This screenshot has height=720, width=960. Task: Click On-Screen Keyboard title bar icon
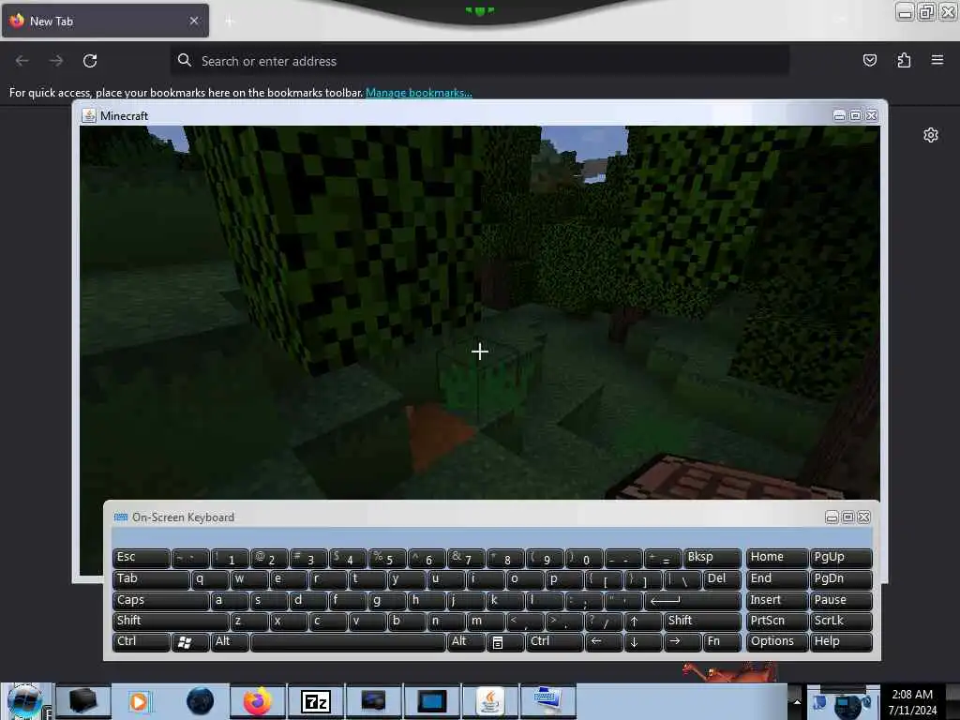pyautogui.click(x=121, y=517)
